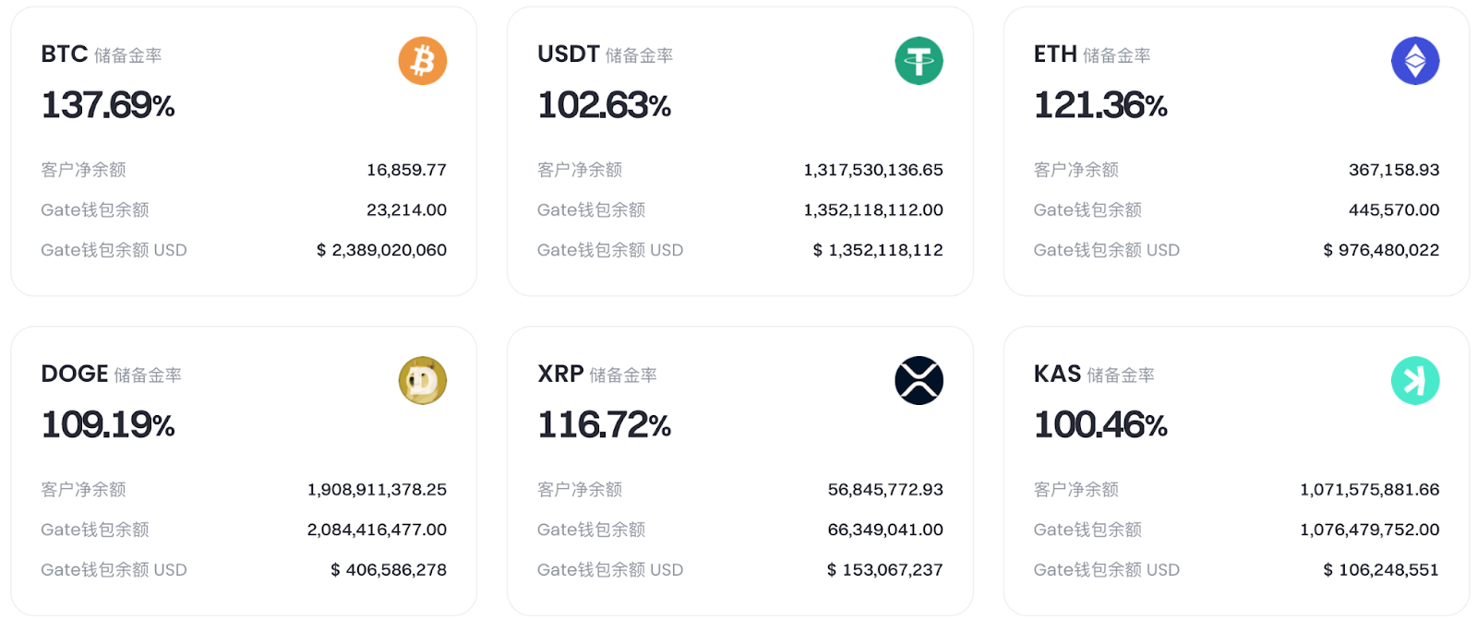Screen dimensions: 1477x619
Task: Click ETH customer net balance 367,158.93
Action: tap(1394, 170)
